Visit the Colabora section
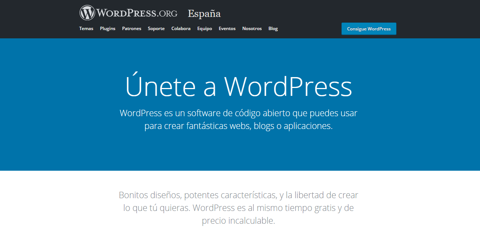This screenshot has height=232, width=480. pos(181,28)
